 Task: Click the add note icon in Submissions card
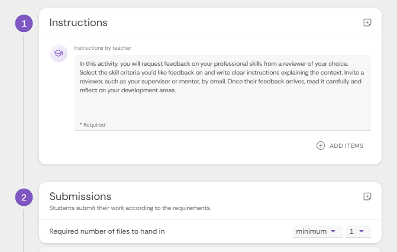click(367, 196)
